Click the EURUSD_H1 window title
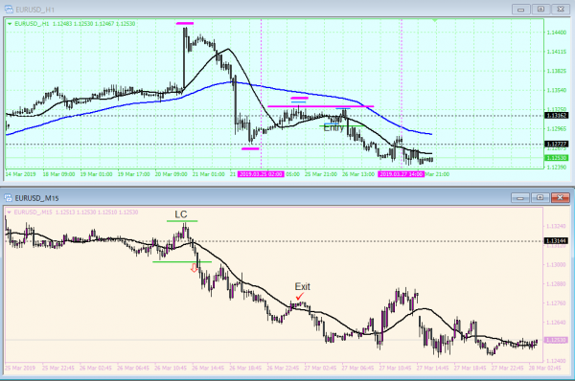 [34, 10]
